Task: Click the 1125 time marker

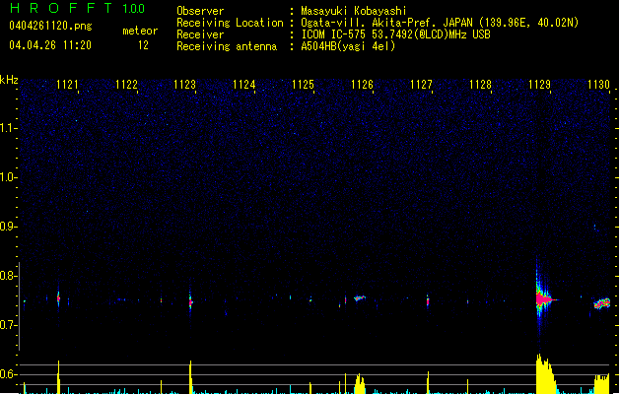Action: click(303, 85)
